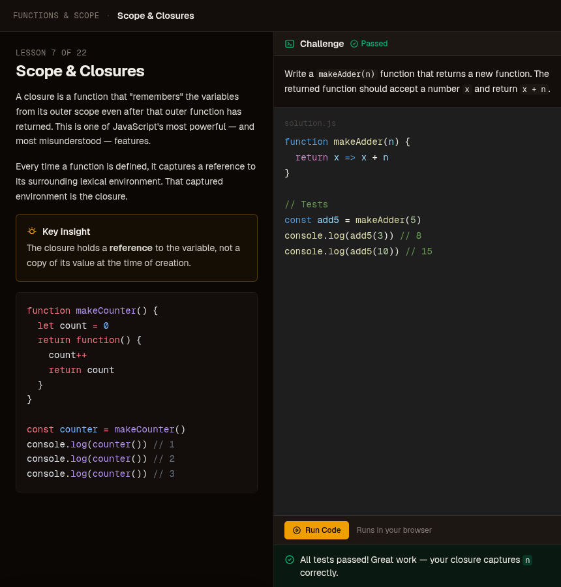The image size is (561, 587).
Task: Click the LESSON 7 OF 22 label
Action: click(x=52, y=53)
